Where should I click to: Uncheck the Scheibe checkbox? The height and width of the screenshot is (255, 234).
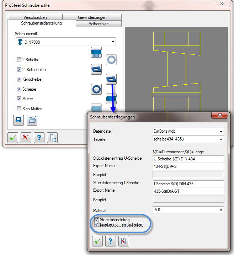pos(19,89)
